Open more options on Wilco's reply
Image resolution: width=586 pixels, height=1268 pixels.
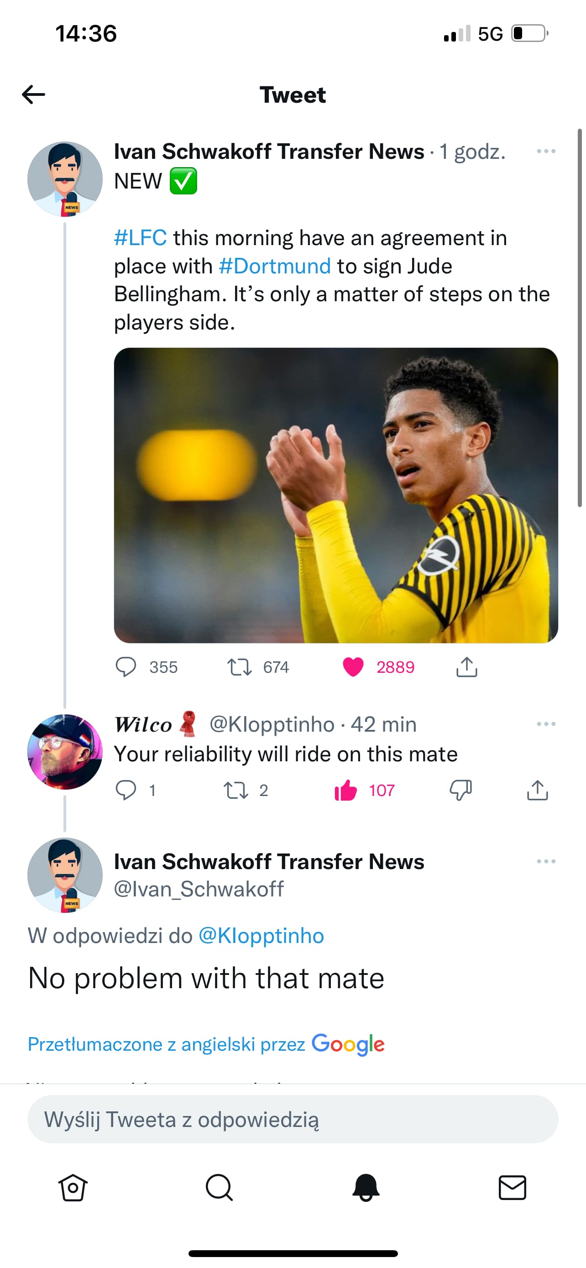546,723
